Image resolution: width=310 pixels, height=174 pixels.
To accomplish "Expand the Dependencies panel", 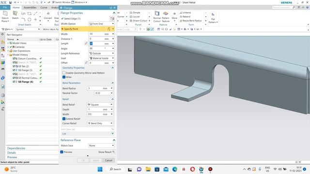I will (x=16, y=148).
